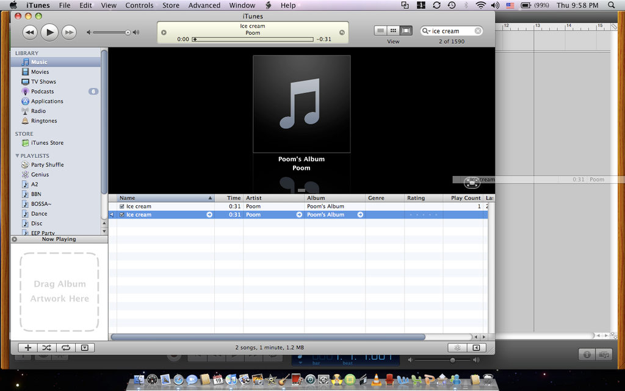Open the File menu

65,5
